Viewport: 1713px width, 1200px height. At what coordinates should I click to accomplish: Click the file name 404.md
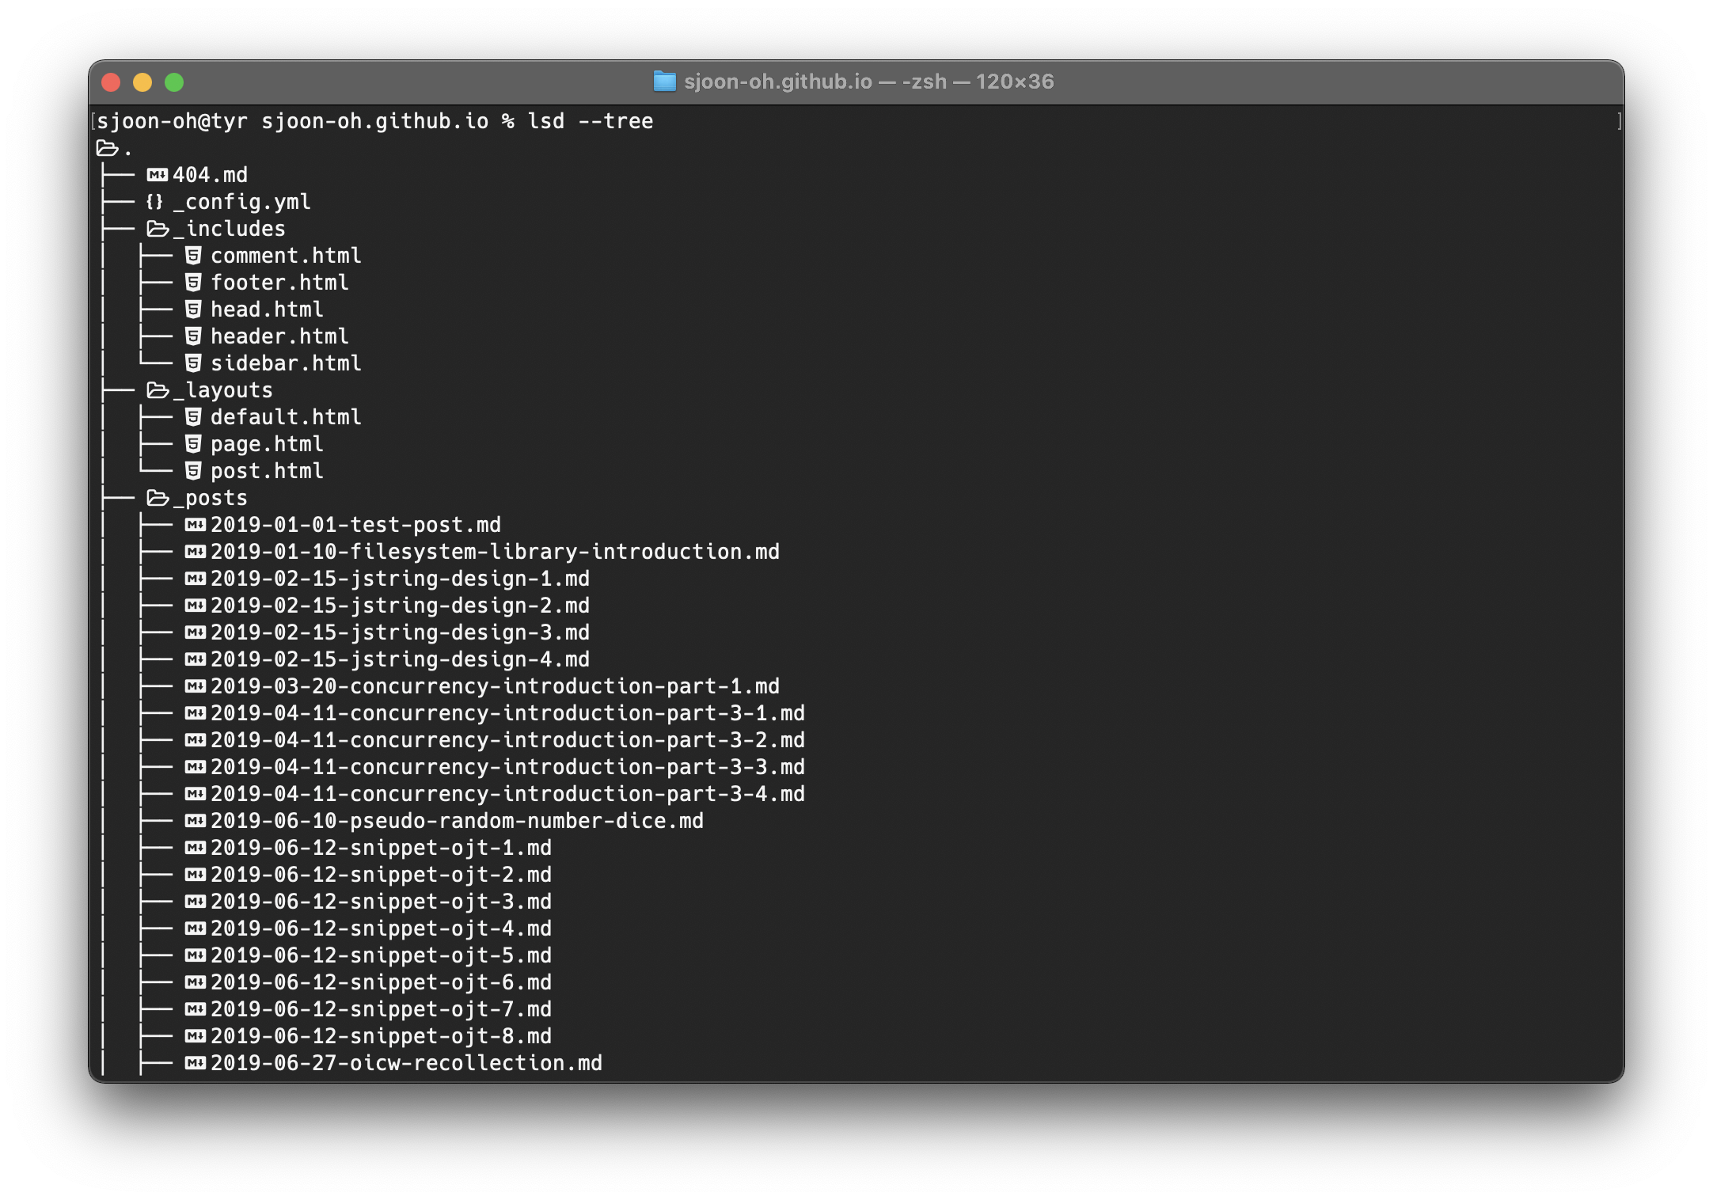click(x=211, y=175)
